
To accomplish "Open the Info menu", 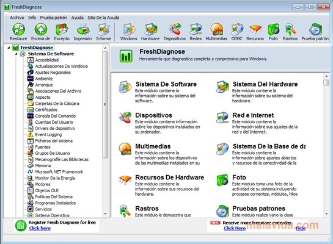I will click(32, 18).
